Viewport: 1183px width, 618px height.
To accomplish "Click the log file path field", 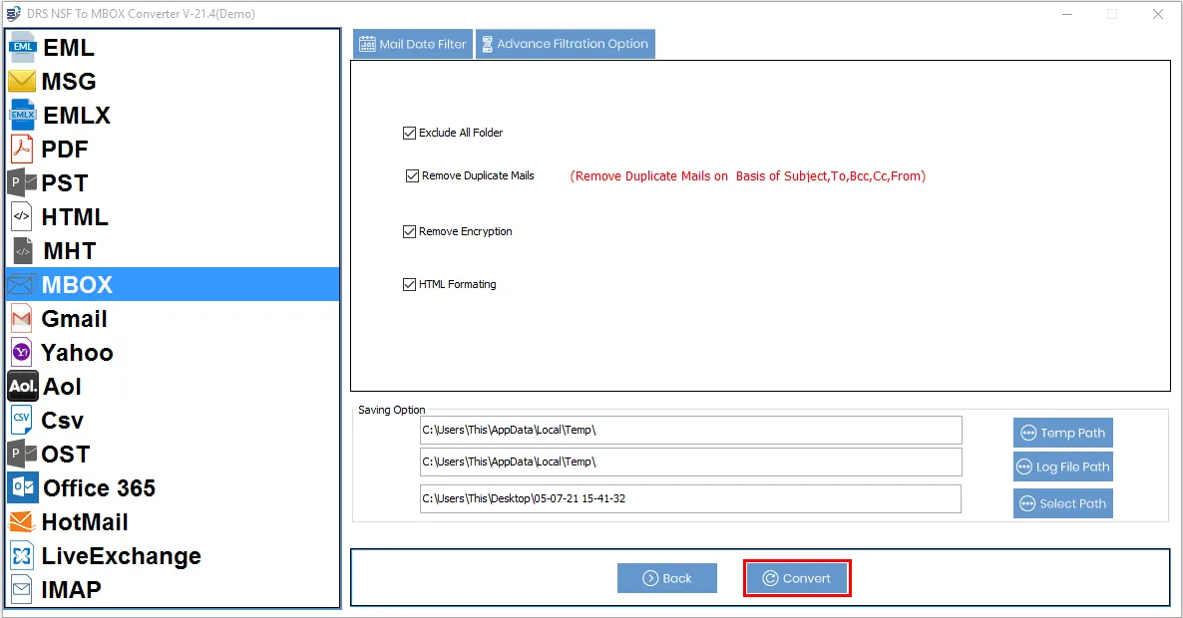I will 691,462.
